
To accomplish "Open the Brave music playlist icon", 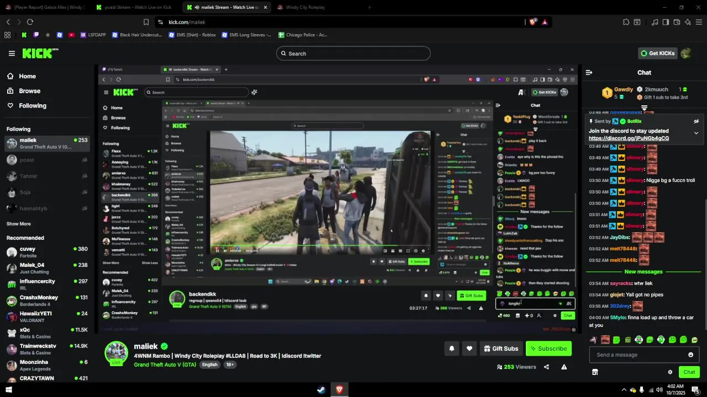I will (655, 22).
